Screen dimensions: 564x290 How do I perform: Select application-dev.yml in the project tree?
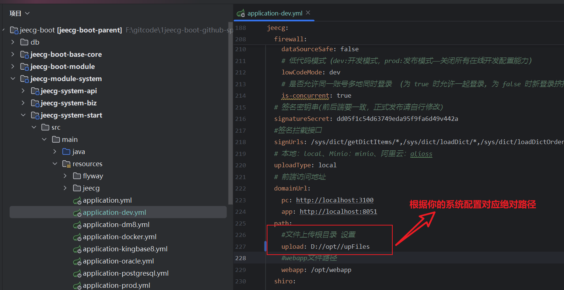pos(118,212)
